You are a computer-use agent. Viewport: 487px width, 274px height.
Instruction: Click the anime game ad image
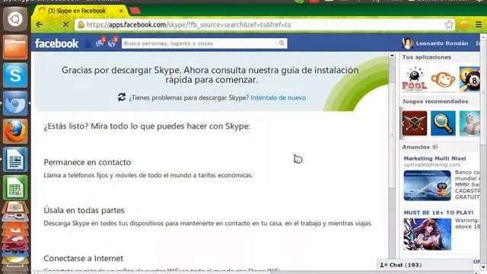tap(428, 234)
